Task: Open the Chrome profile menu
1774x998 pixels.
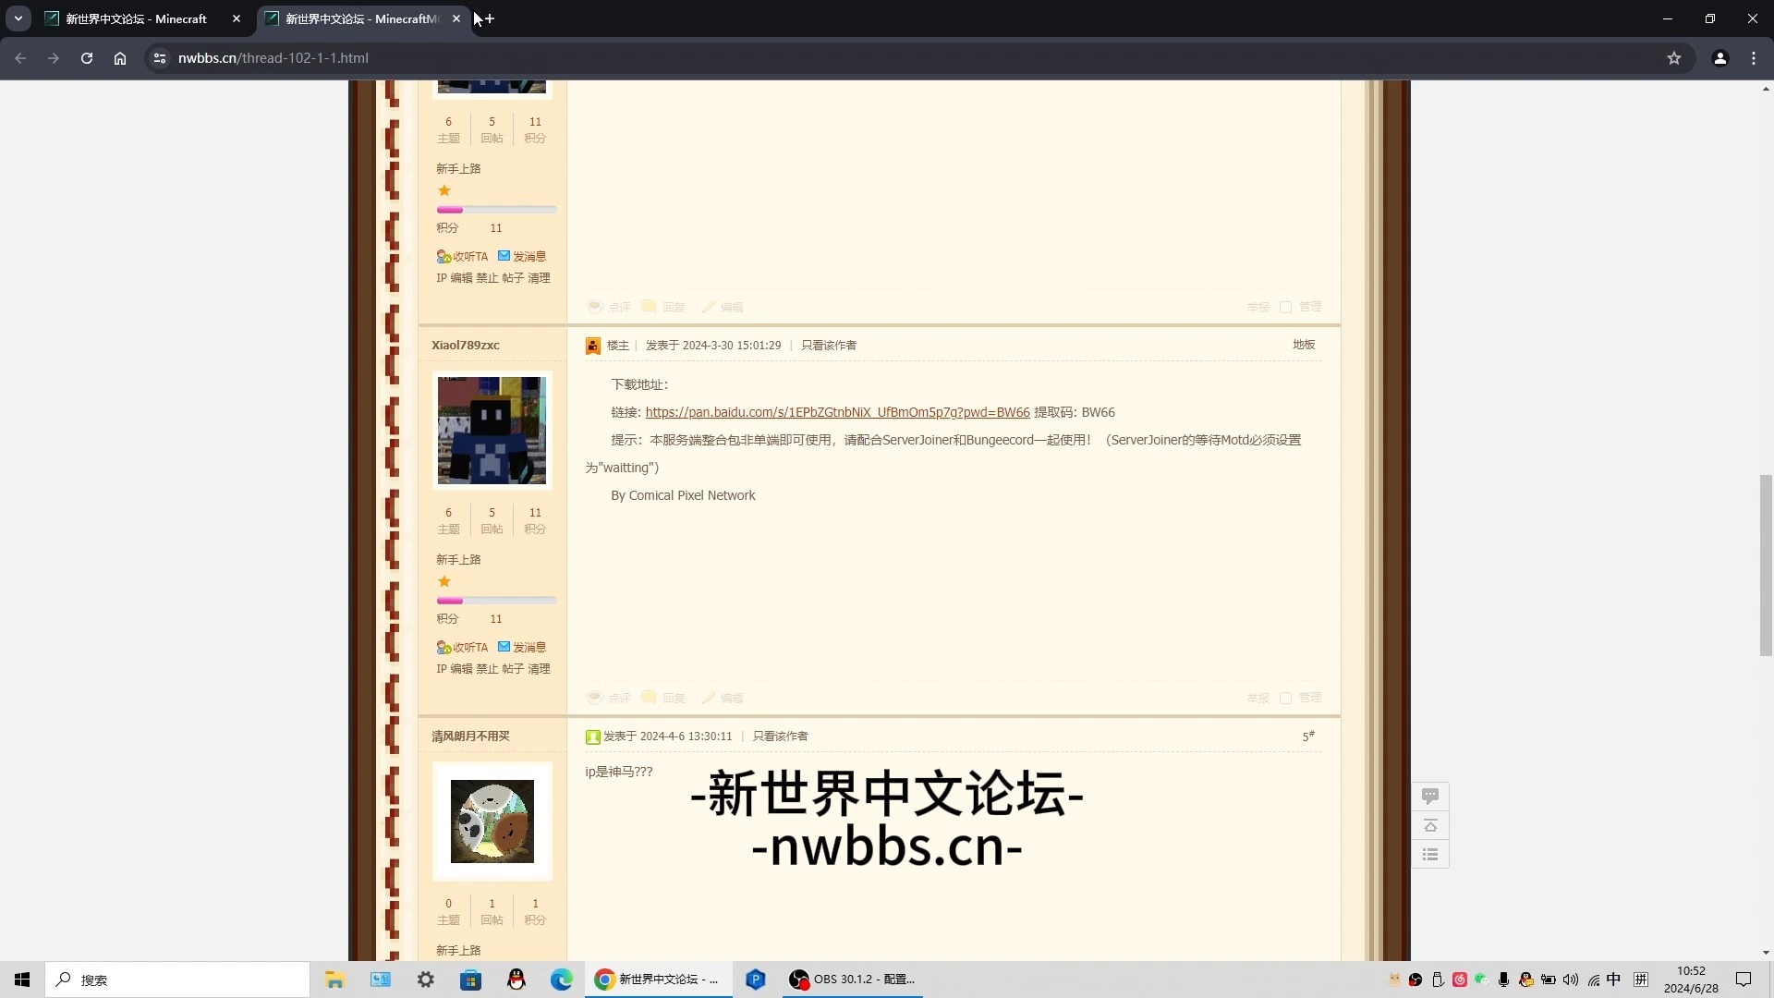Action: (1720, 58)
